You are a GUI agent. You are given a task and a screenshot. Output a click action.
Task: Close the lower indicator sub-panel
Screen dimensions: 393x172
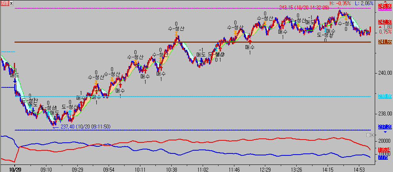[x=373, y=135]
